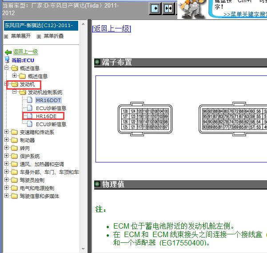
Task: Expand the nested 概述信息 subfolder
Action: [x=15, y=75]
